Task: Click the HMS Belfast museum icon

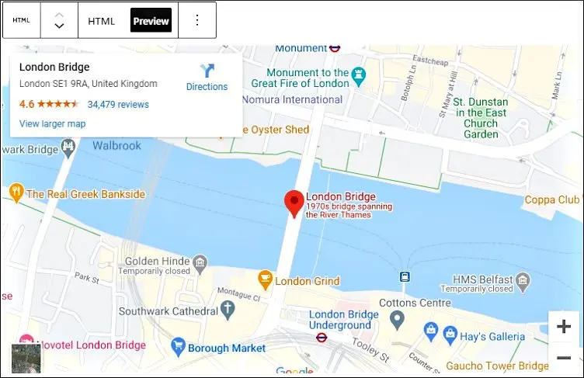Action: [x=523, y=280]
